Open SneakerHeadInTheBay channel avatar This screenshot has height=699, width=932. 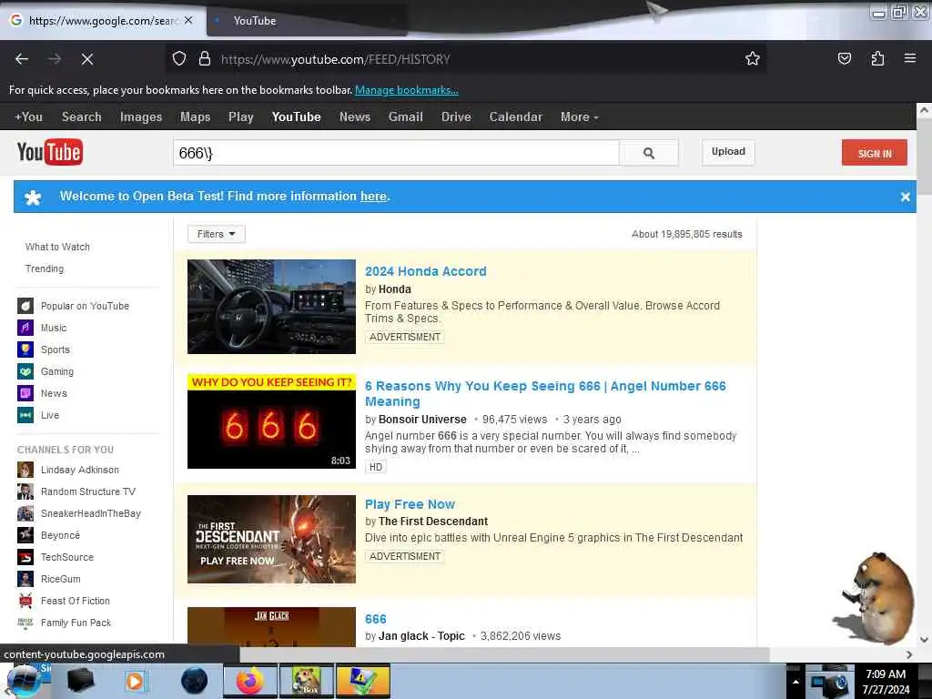(x=25, y=513)
